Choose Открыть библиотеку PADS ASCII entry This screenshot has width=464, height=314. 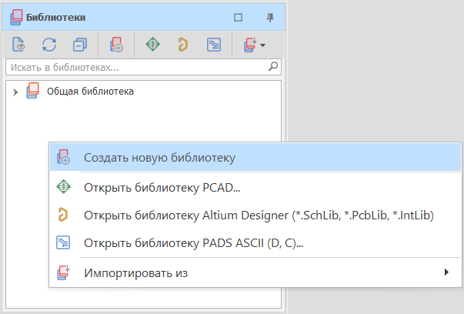pos(255,243)
